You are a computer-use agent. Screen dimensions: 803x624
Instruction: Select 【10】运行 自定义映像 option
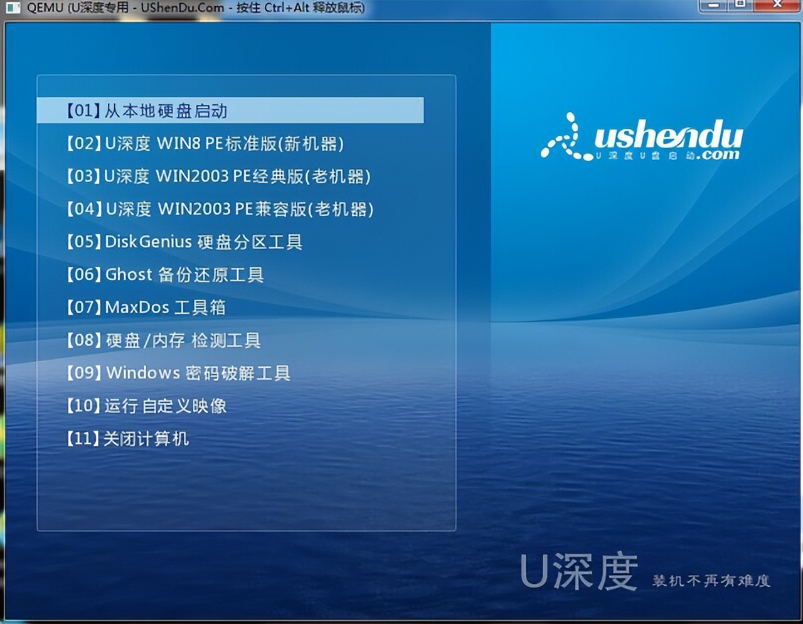click(x=148, y=406)
